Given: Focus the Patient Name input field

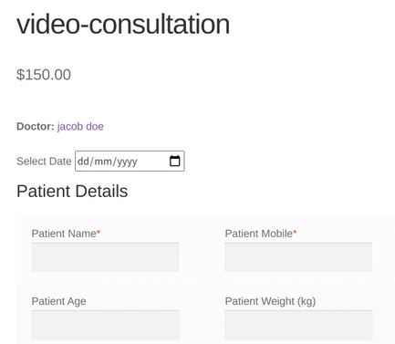Looking at the screenshot, I should 105,257.
